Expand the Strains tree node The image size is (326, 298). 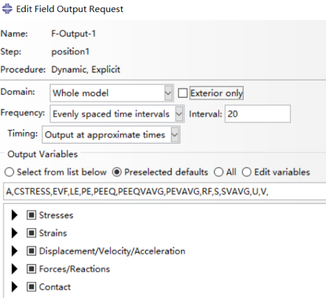pyautogui.click(x=14, y=233)
